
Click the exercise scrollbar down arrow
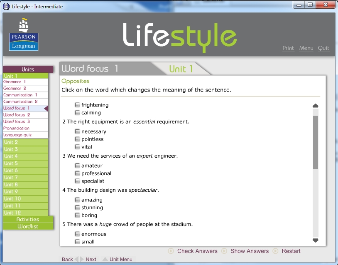tap(315, 240)
